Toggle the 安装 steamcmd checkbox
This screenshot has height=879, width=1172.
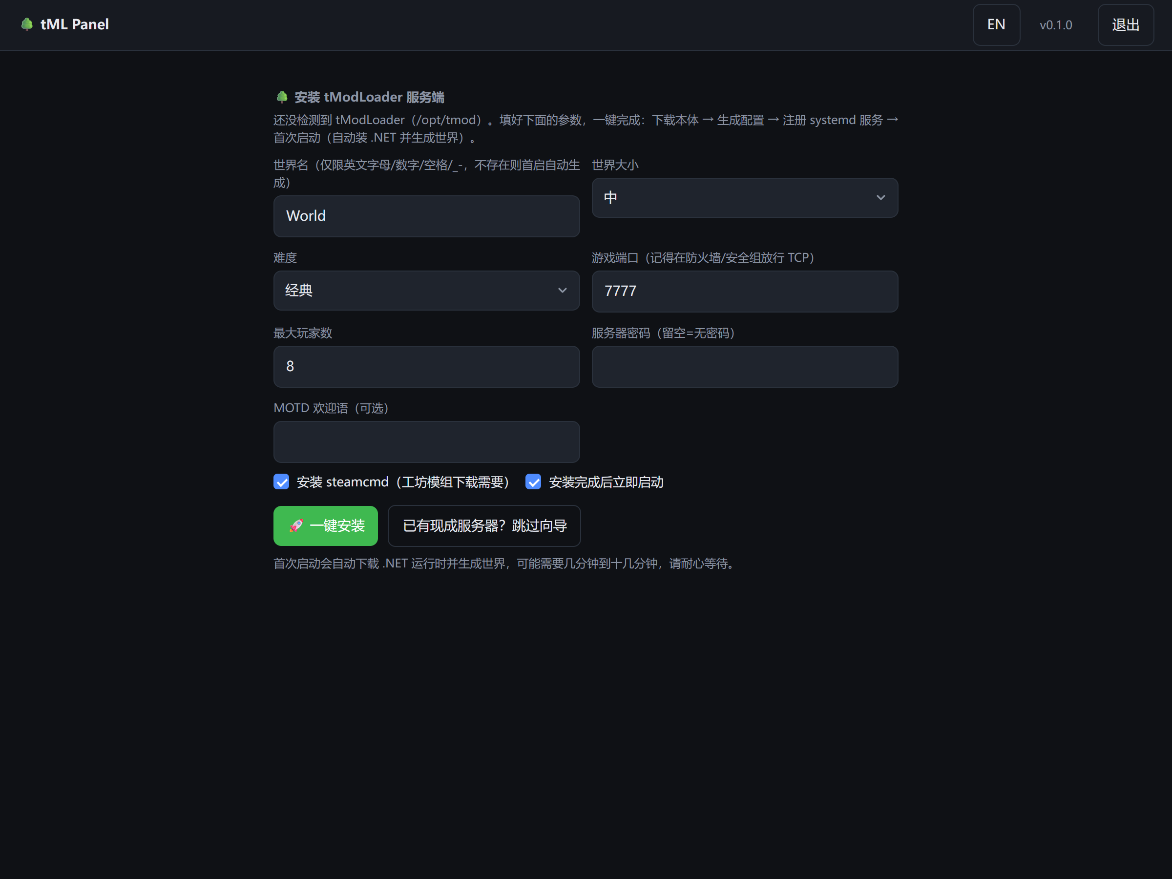(x=281, y=481)
